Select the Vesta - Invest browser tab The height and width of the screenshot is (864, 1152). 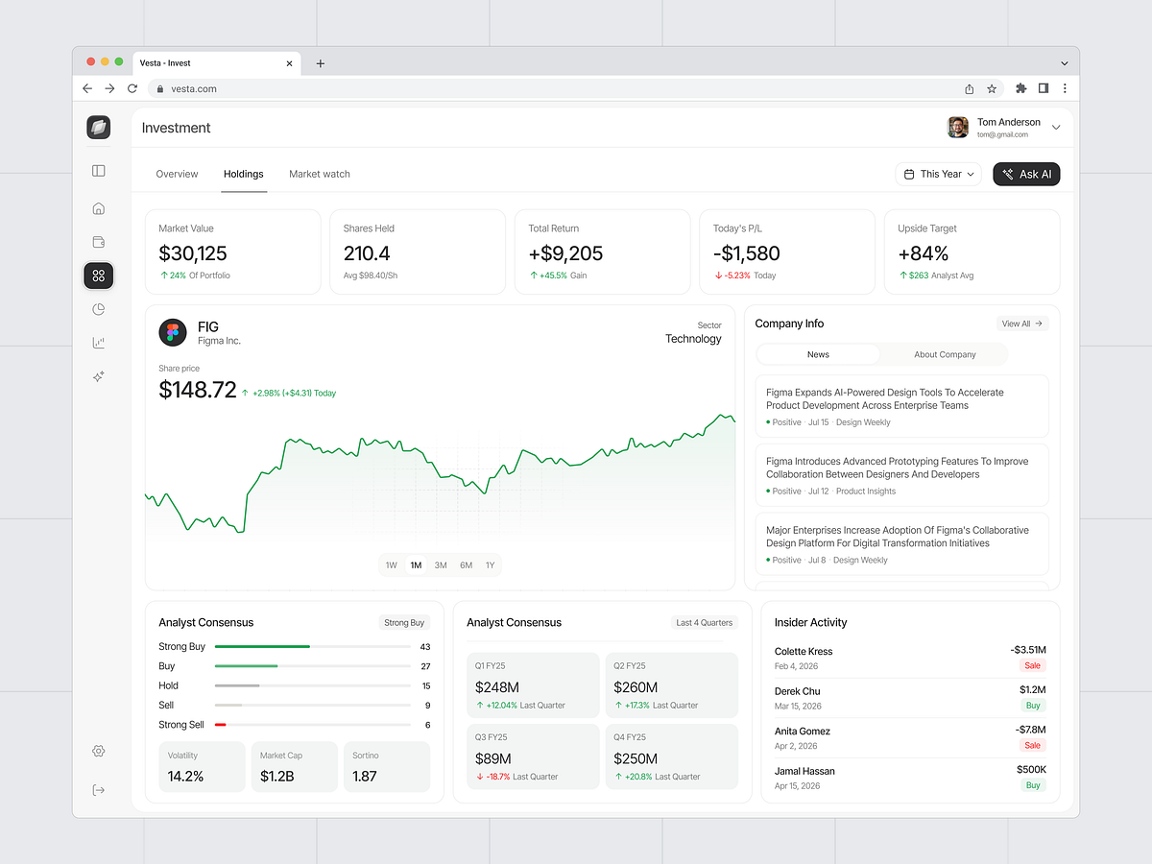(x=215, y=63)
